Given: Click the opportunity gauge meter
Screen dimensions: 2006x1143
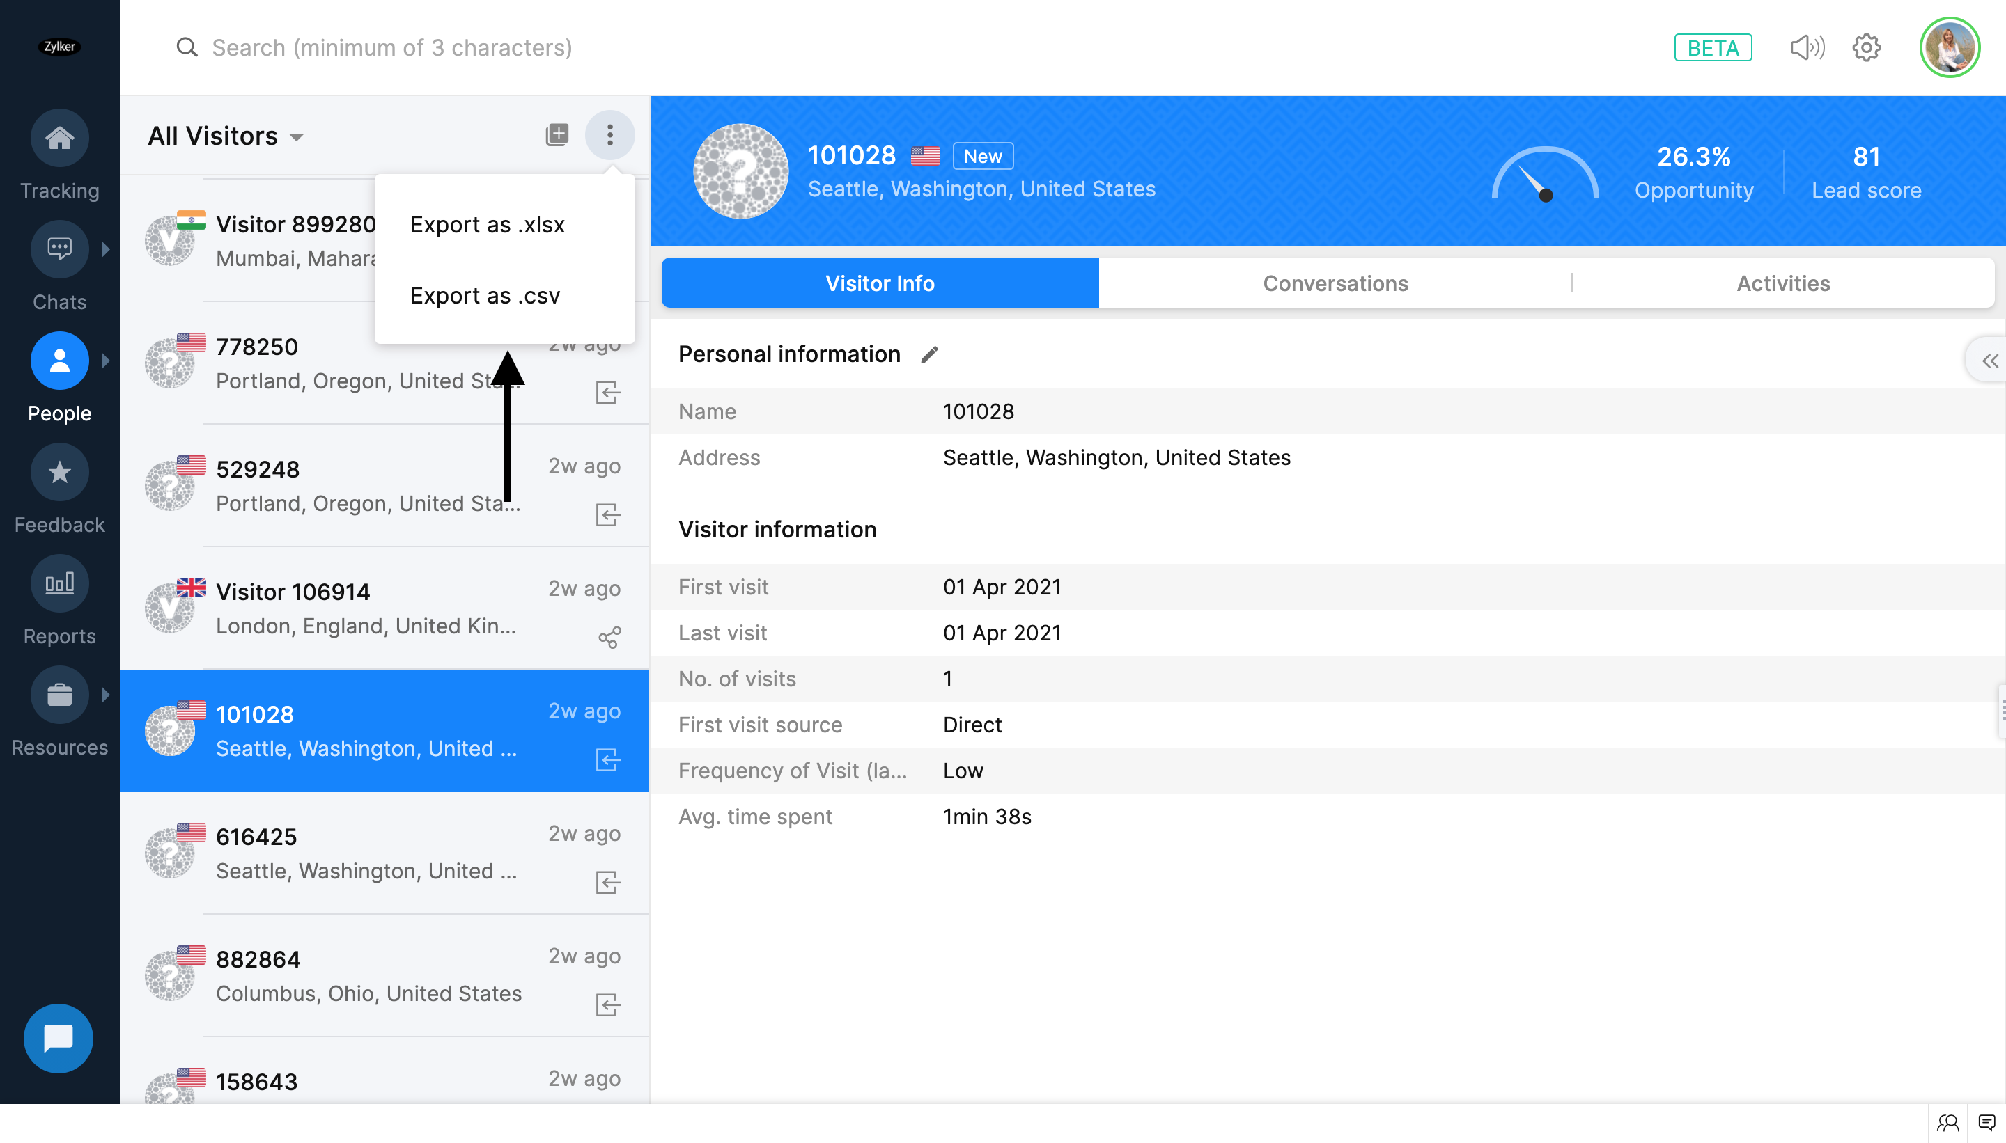Looking at the screenshot, I should tap(1544, 174).
